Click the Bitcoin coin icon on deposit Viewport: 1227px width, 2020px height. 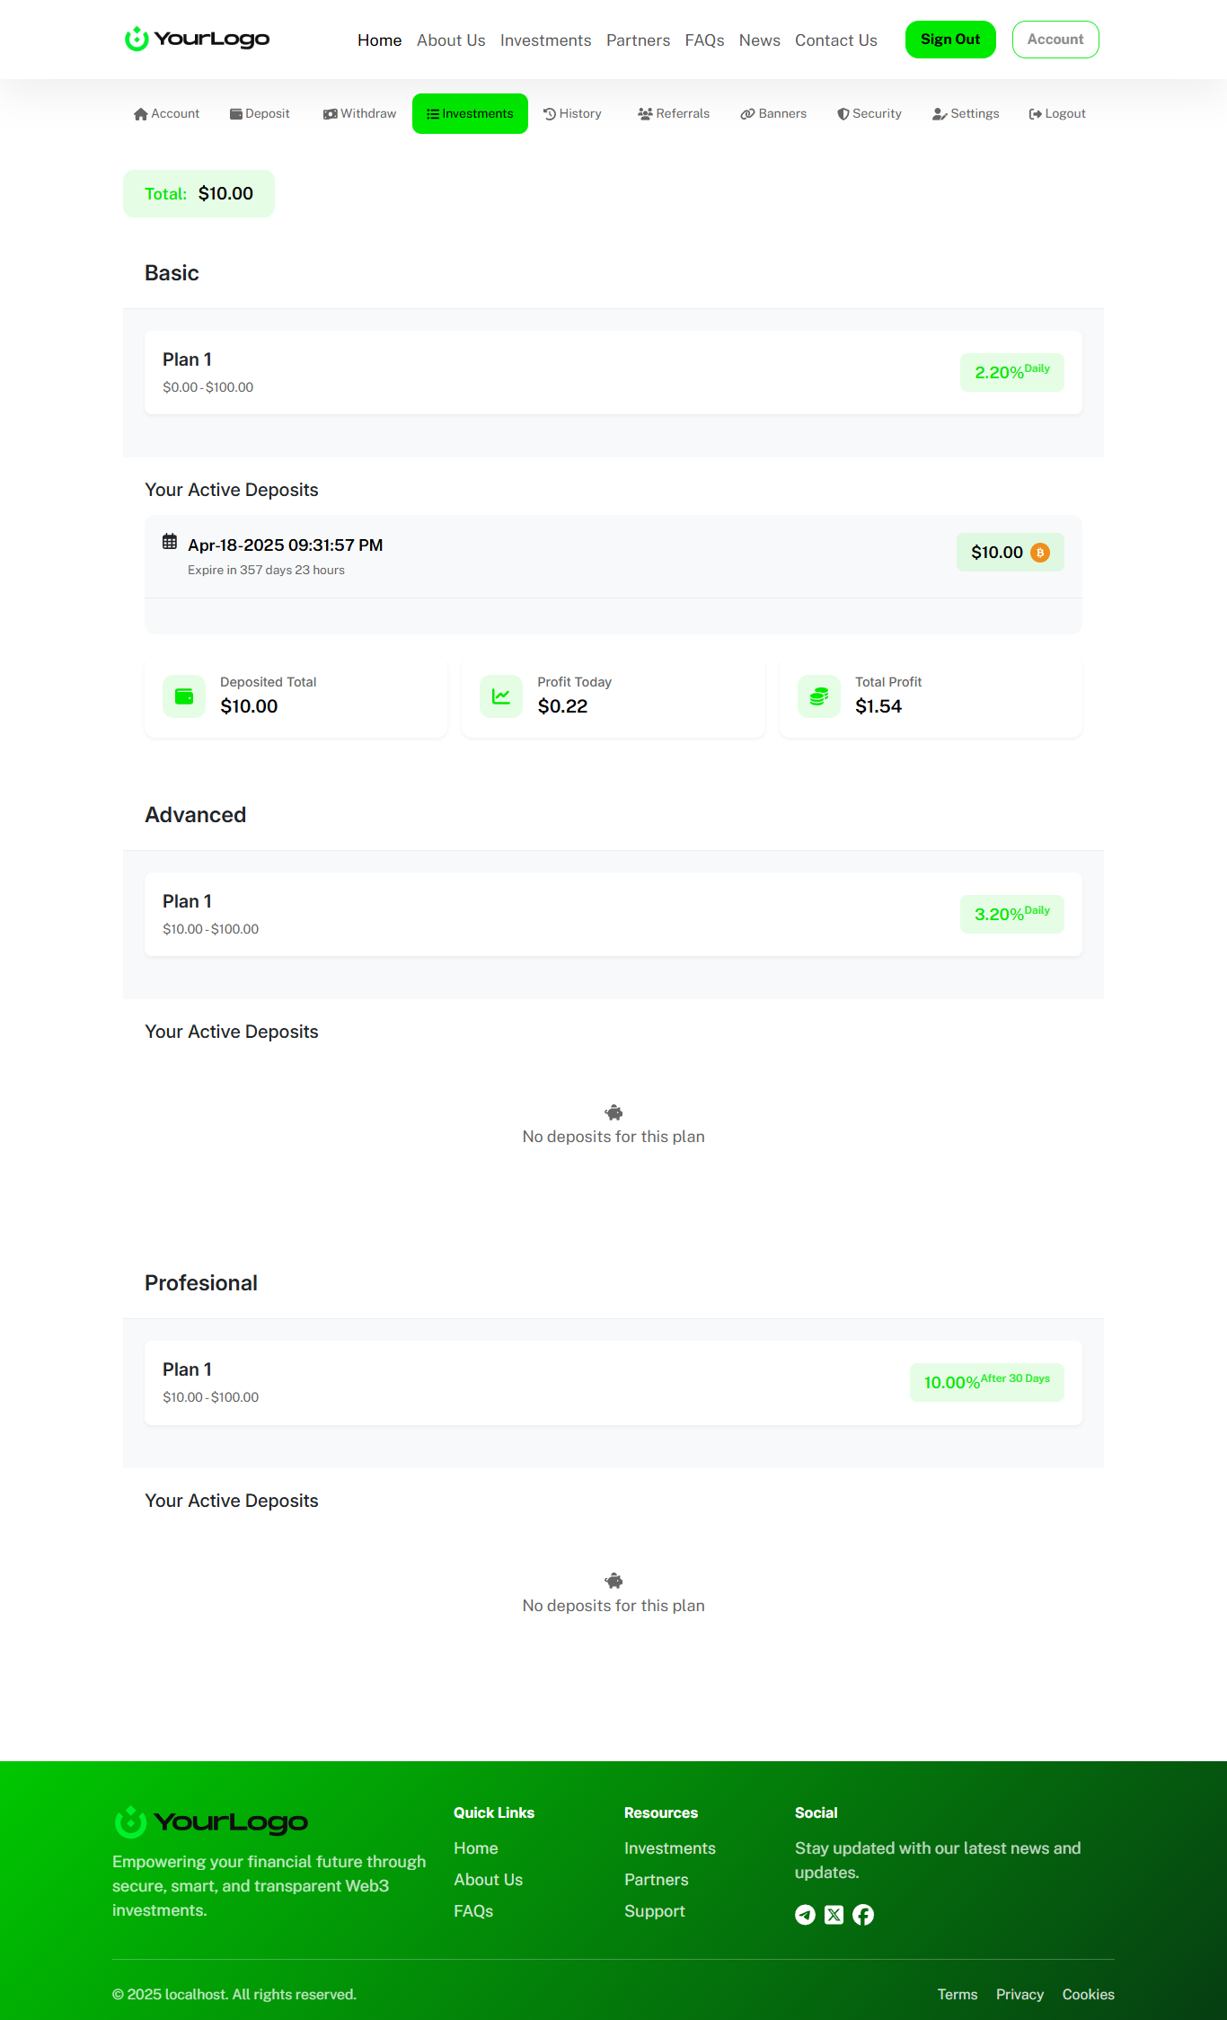click(1040, 553)
